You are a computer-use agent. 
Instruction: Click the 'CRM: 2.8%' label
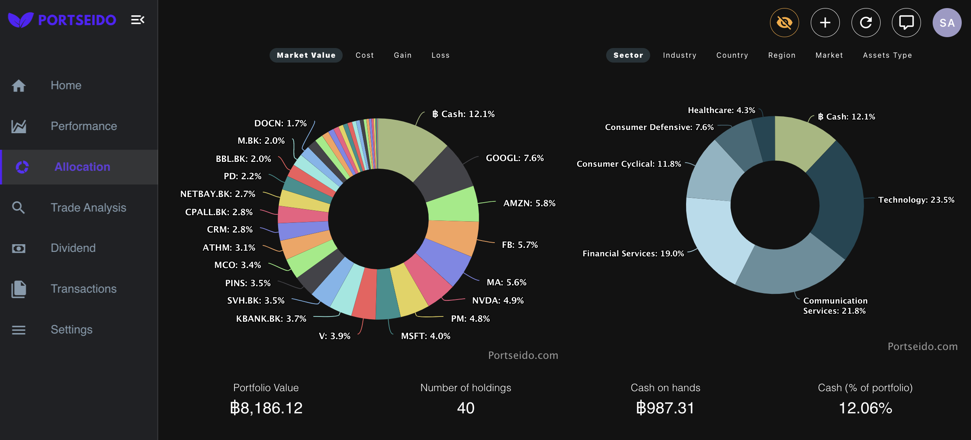click(x=230, y=230)
